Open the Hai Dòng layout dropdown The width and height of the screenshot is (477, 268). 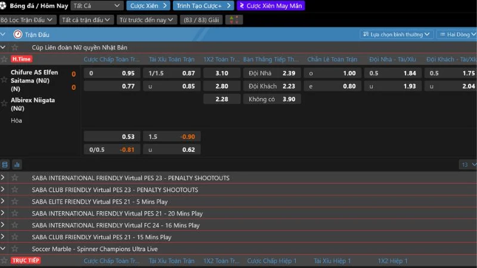pos(457,35)
